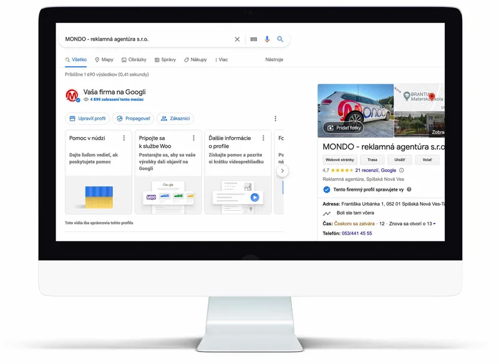Open the map thumbnail

pyautogui.click(x=419, y=97)
